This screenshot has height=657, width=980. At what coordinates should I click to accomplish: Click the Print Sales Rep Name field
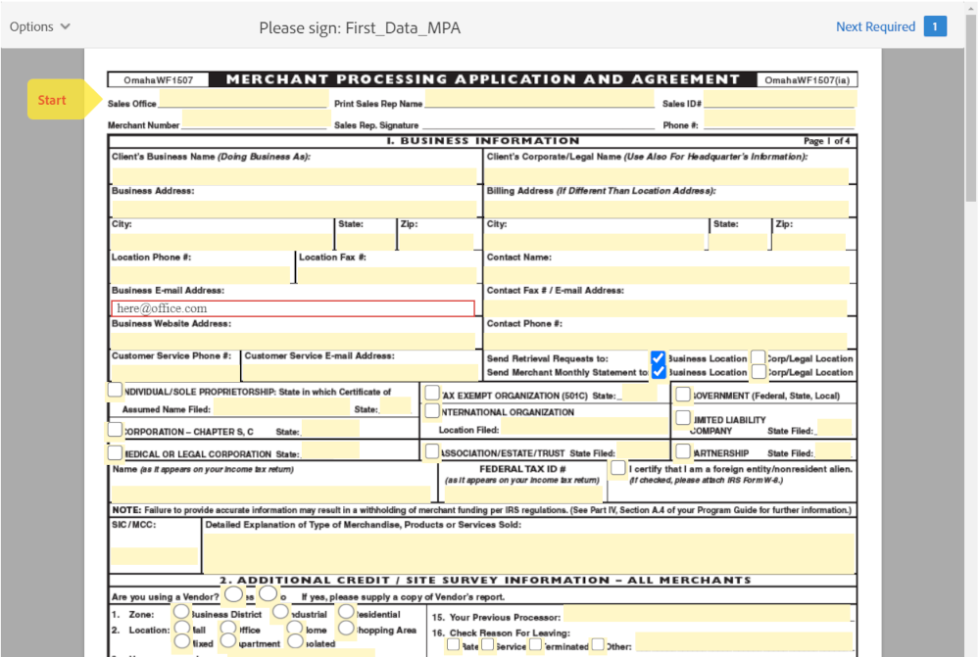[539, 99]
